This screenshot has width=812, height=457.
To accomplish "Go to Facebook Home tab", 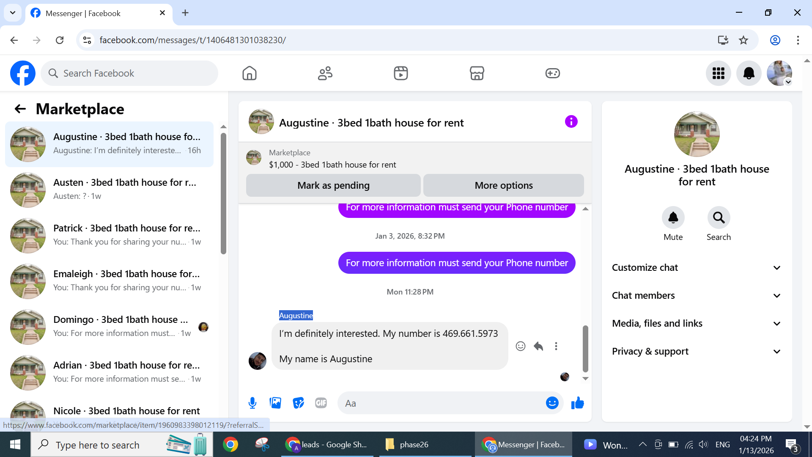I will point(250,73).
